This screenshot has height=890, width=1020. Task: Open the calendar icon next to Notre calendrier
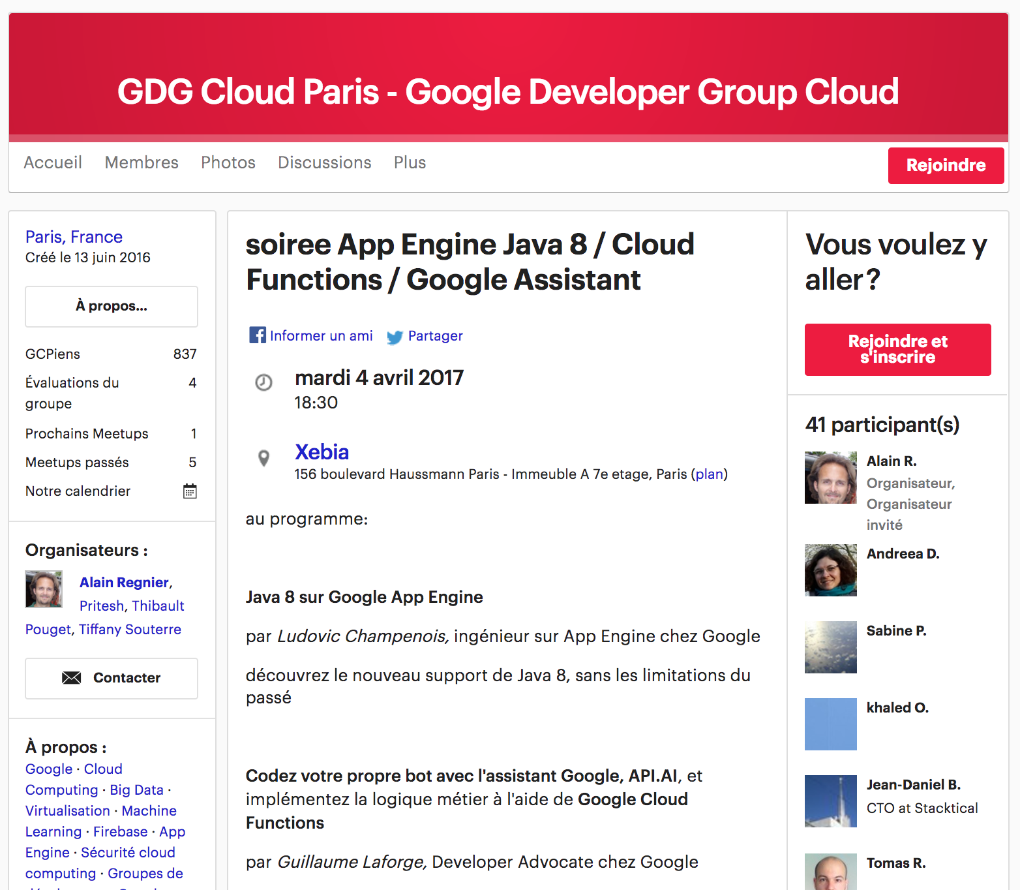(190, 491)
